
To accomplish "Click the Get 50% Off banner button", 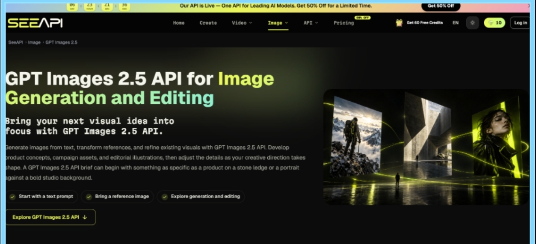I will pos(441,6).
